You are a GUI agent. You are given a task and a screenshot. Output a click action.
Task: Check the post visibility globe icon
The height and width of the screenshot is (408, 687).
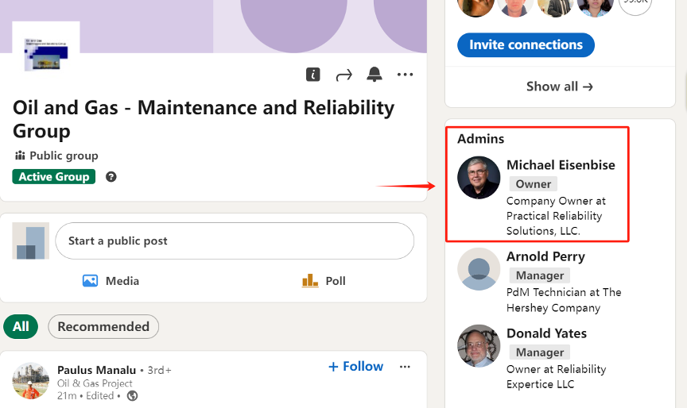coord(132,396)
